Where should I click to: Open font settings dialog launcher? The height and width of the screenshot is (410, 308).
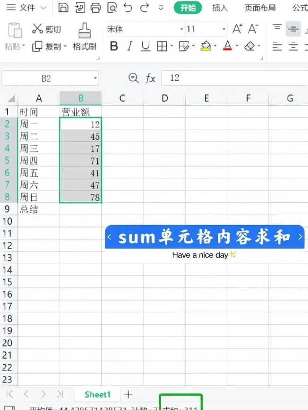[x=261, y=58]
